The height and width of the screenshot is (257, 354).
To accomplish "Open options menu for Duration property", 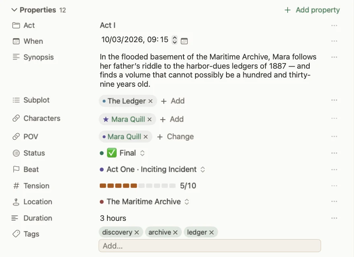I will (x=334, y=218).
